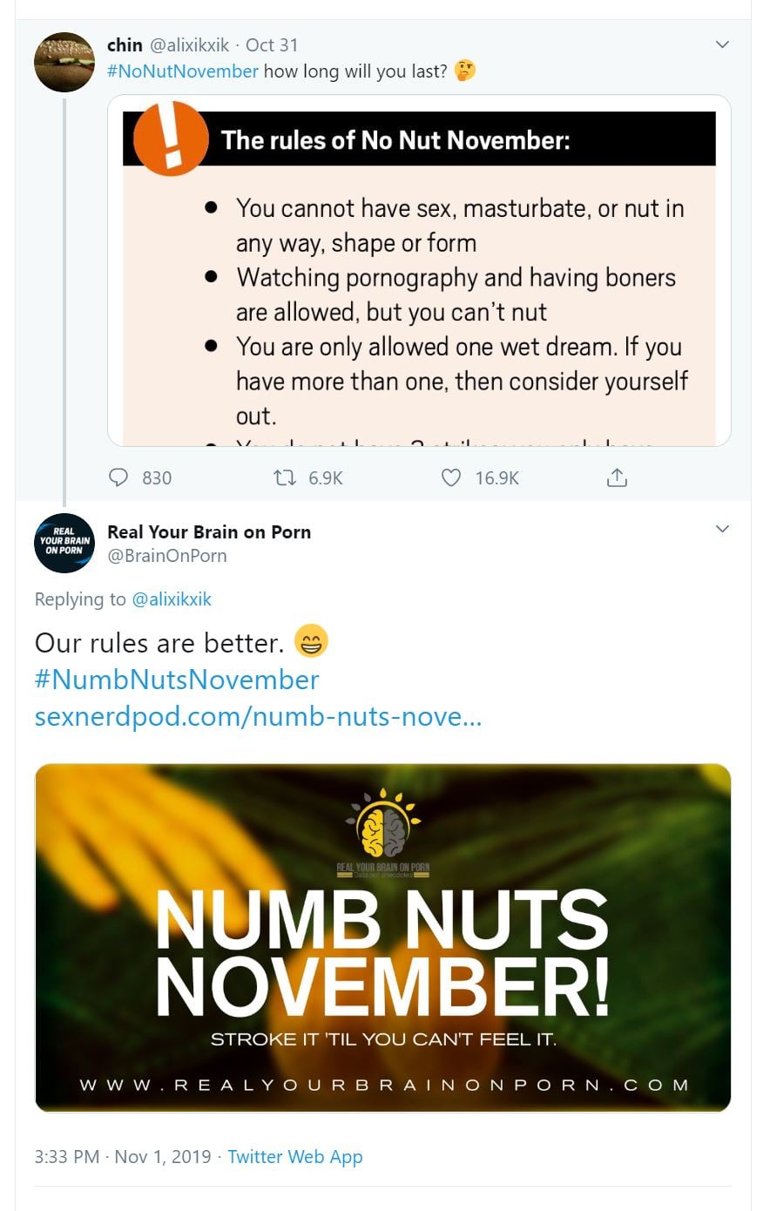Click @alixikxik in the 'Replying to' line
Image resolution: width=770 pixels, height=1211 pixels.
pos(172,599)
